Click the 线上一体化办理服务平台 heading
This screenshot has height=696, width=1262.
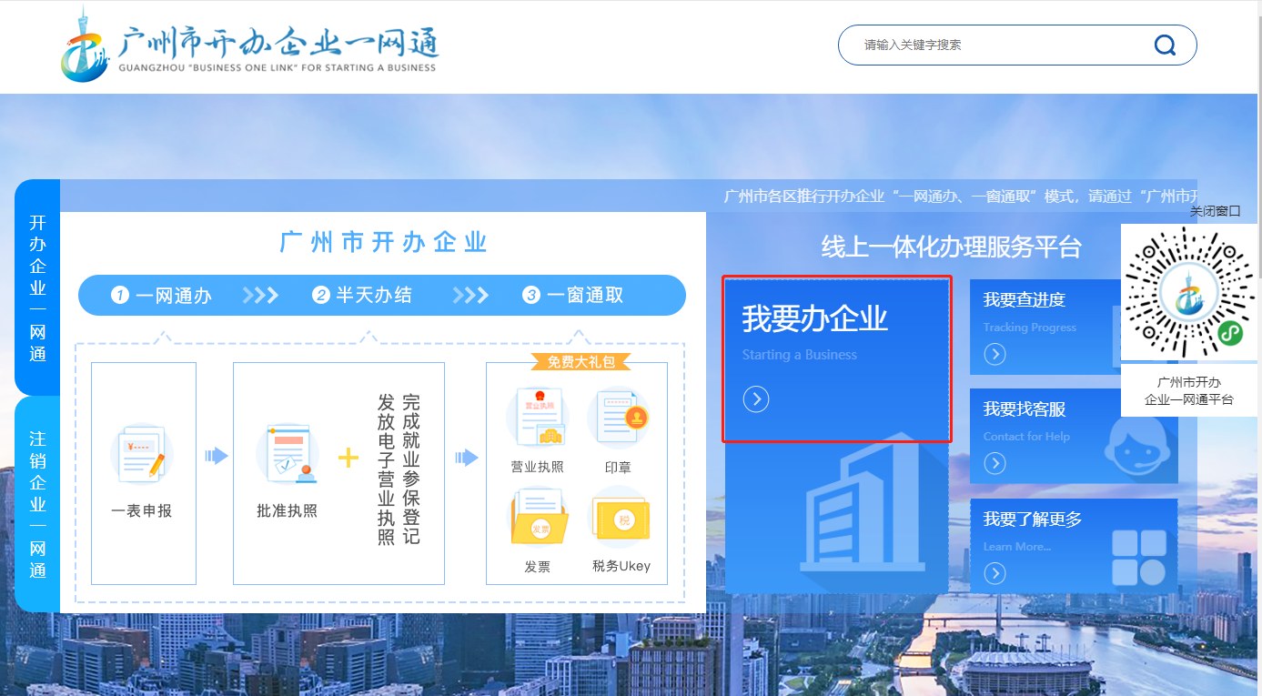tap(952, 247)
